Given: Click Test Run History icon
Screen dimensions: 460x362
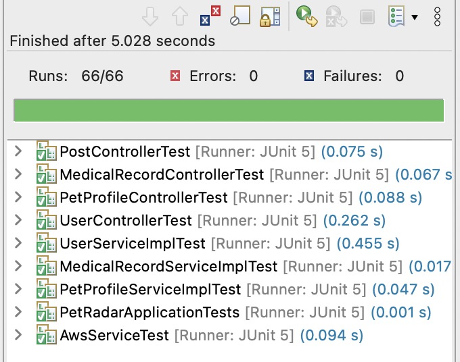Looking at the screenshot, I should click(397, 16).
